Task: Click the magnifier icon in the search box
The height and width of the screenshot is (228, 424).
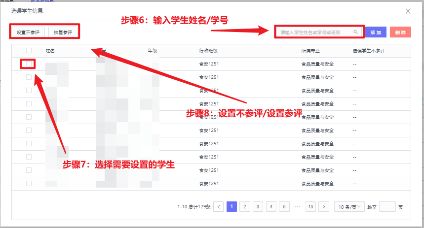Action: 355,33
